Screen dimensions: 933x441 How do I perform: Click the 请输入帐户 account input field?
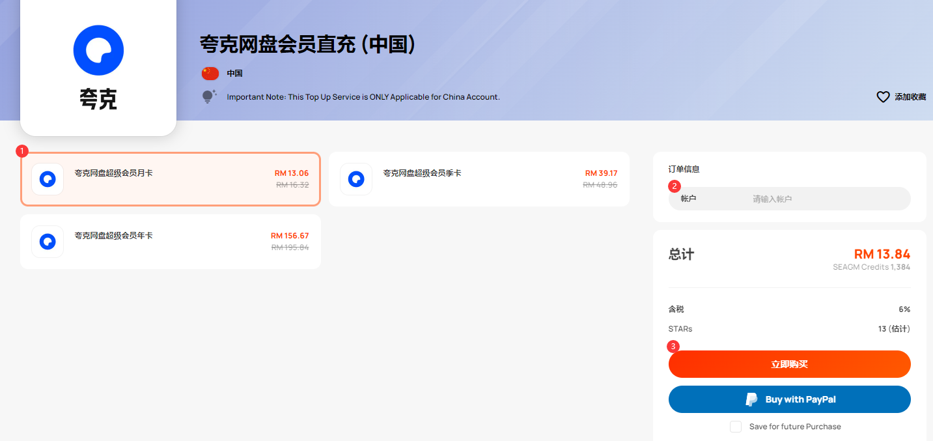point(789,199)
